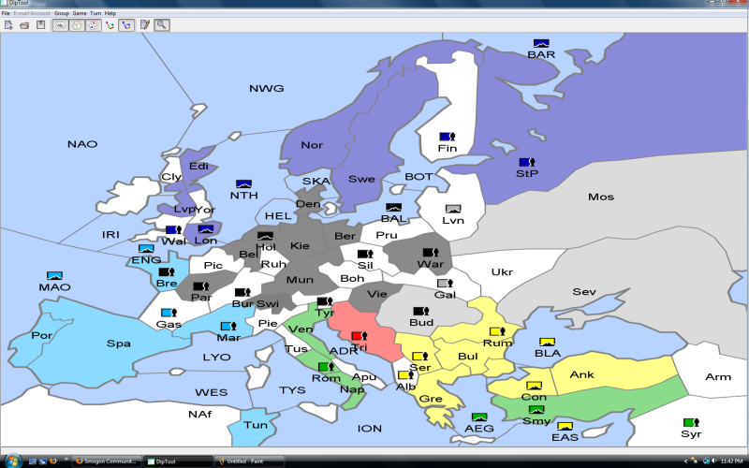Switch to Untitled - Paint in taskbar
The image size is (749, 468).
click(x=248, y=461)
